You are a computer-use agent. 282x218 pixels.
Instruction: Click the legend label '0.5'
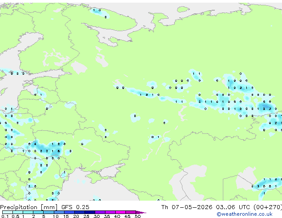(15, 216)
